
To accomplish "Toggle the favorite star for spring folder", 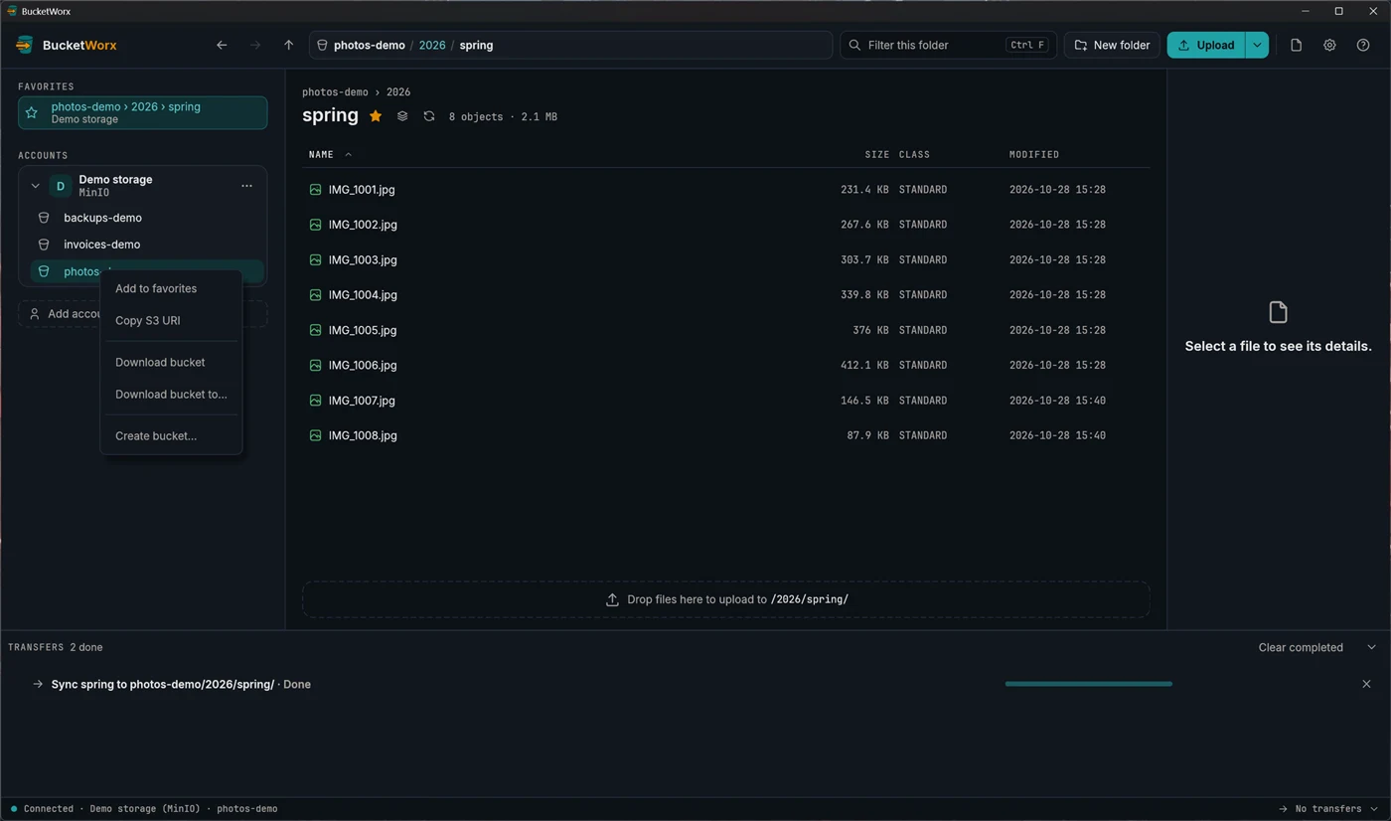I will pos(376,116).
